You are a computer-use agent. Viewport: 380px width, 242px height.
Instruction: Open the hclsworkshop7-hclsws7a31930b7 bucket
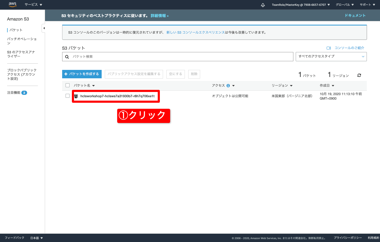[117, 96]
